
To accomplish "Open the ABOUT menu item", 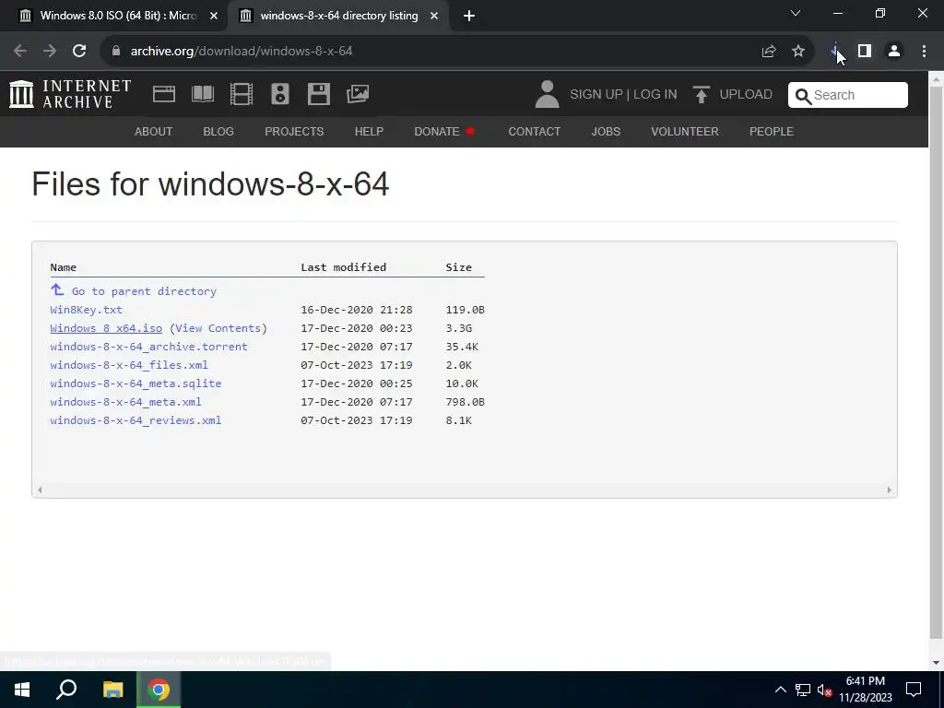I will click(154, 131).
